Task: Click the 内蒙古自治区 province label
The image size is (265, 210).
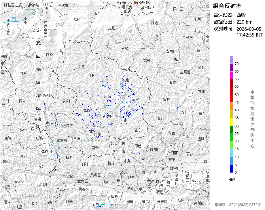Action: click(x=134, y=3)
